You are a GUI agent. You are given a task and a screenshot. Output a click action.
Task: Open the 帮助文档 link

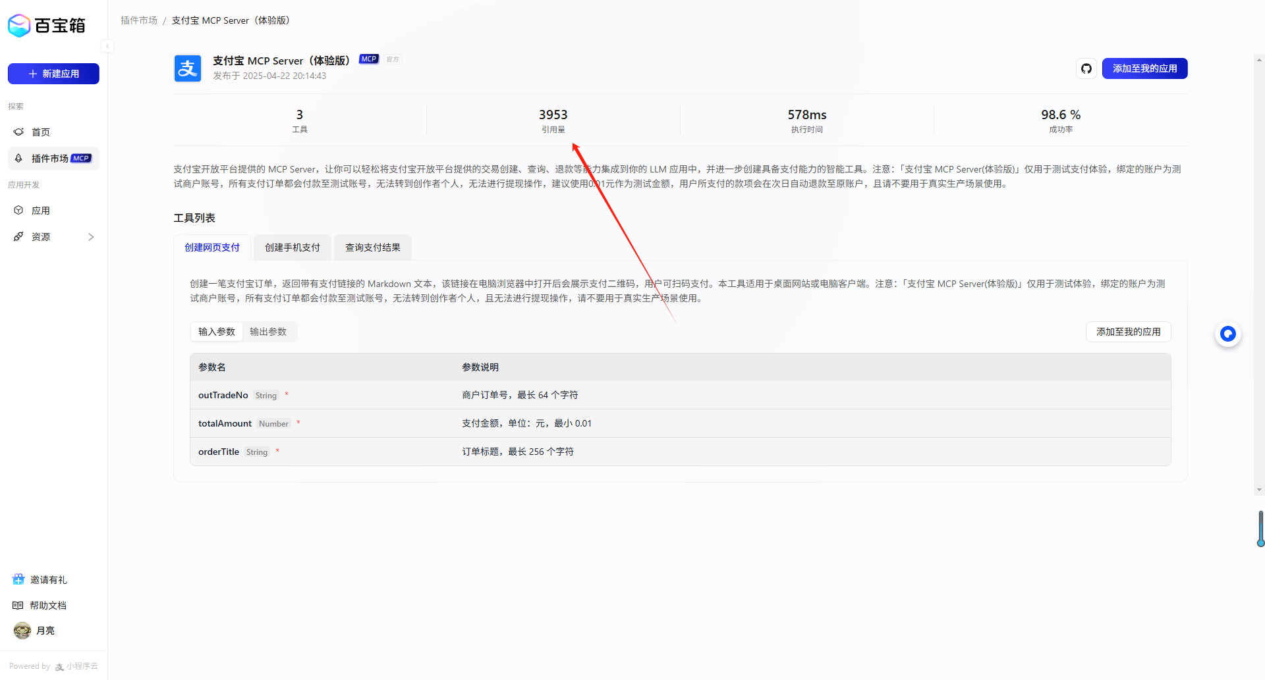click(48, 606)
